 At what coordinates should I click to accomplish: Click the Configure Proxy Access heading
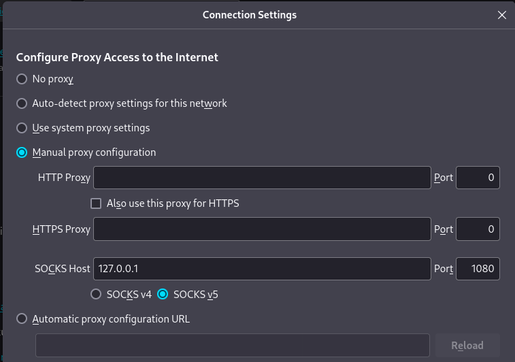pyautogui.click(x=117, y=57)
